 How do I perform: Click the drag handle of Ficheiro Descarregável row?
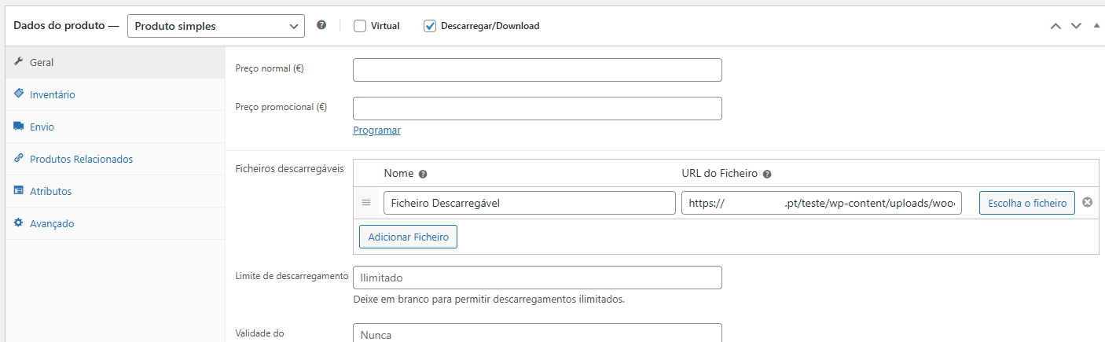pos(366,203)
